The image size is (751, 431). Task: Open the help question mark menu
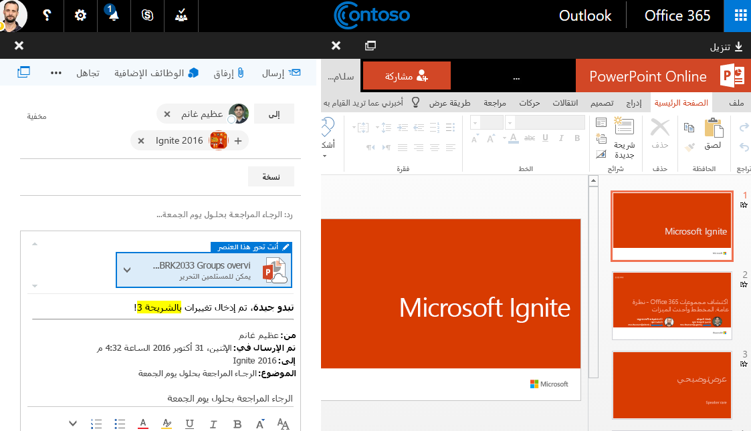(x=47, y=15)
